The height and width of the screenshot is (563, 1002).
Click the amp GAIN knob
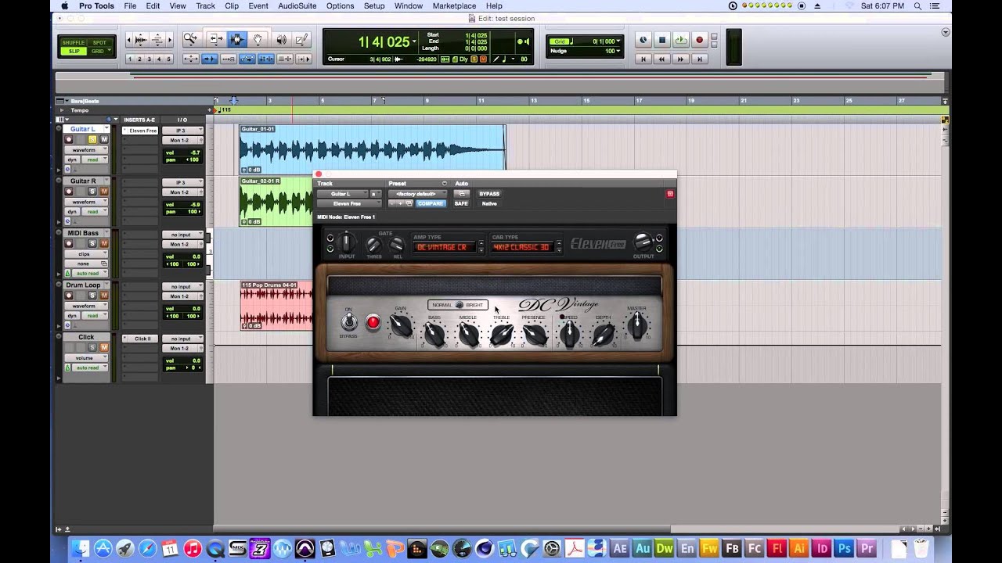pos(401,327)
